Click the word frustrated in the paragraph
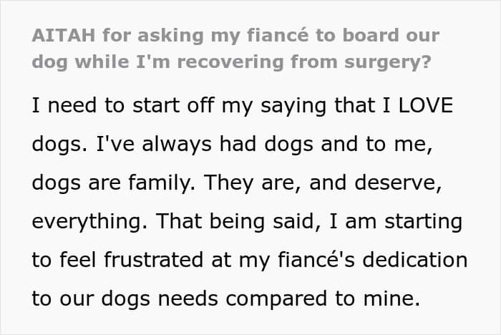 coord(153,260)
